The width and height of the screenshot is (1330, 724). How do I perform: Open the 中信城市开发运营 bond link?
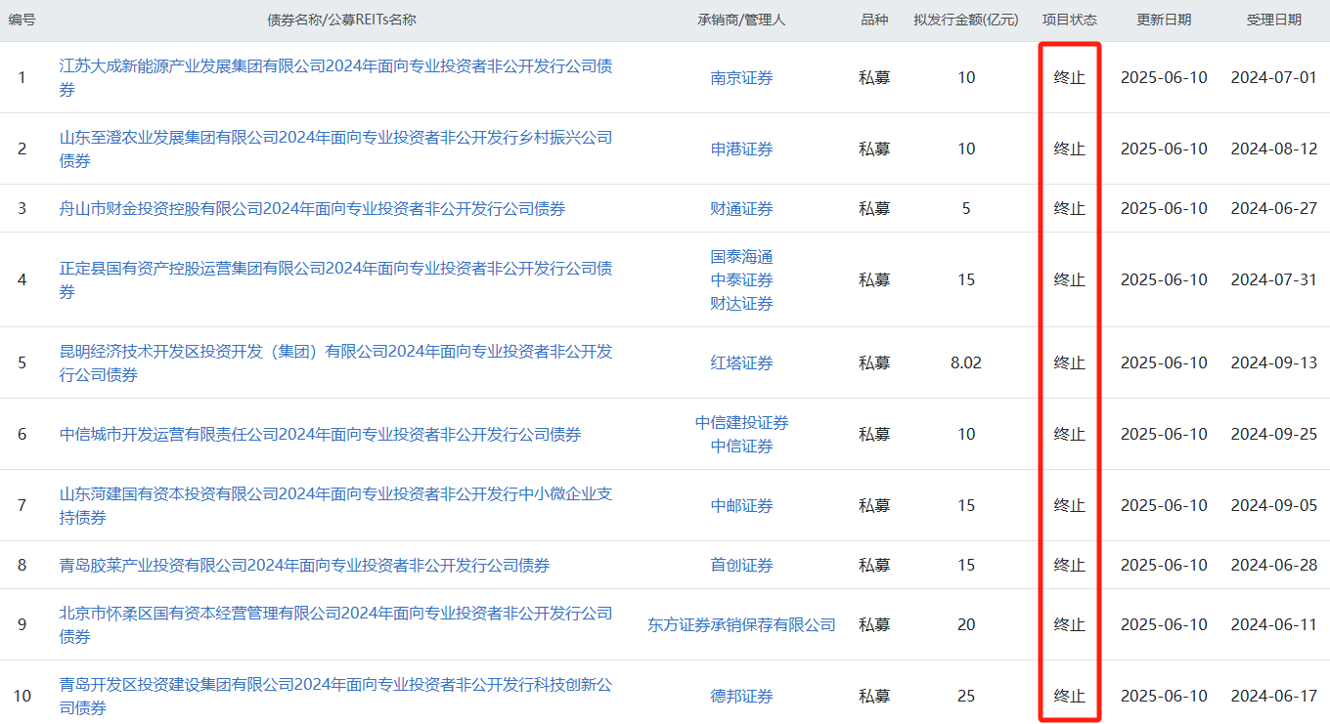(320, 434)
